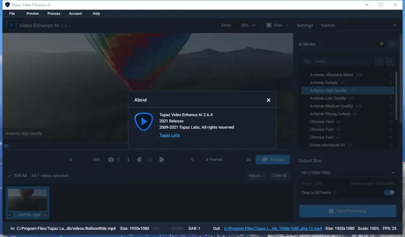Click the lock icon on onRide.mp4 thumbnail

click(45, 215)
